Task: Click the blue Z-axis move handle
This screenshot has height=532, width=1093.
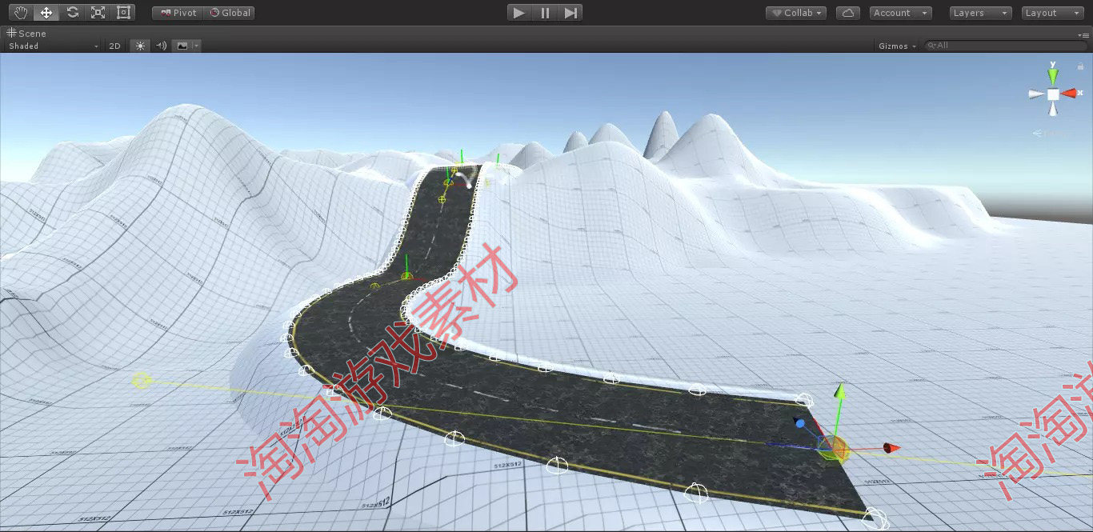Action: 800,423
